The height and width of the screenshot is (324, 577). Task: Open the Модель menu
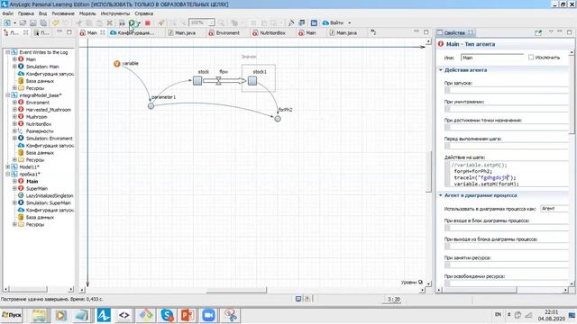click(87, 13)
